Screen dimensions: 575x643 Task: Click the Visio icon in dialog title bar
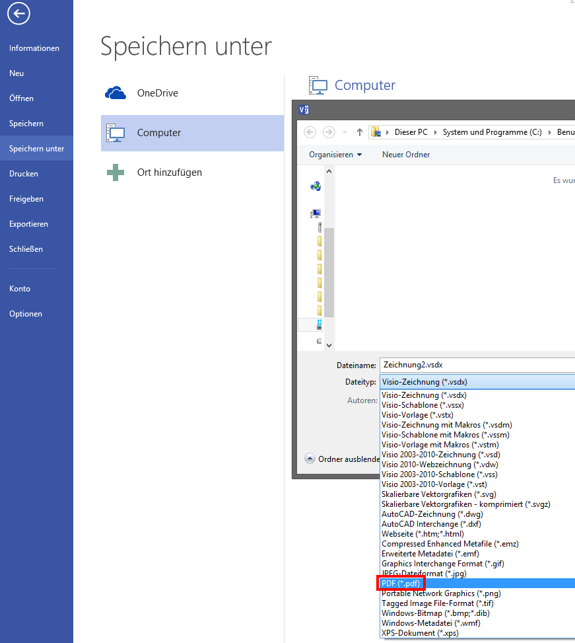pyautogui.click(x=304, y=110)
